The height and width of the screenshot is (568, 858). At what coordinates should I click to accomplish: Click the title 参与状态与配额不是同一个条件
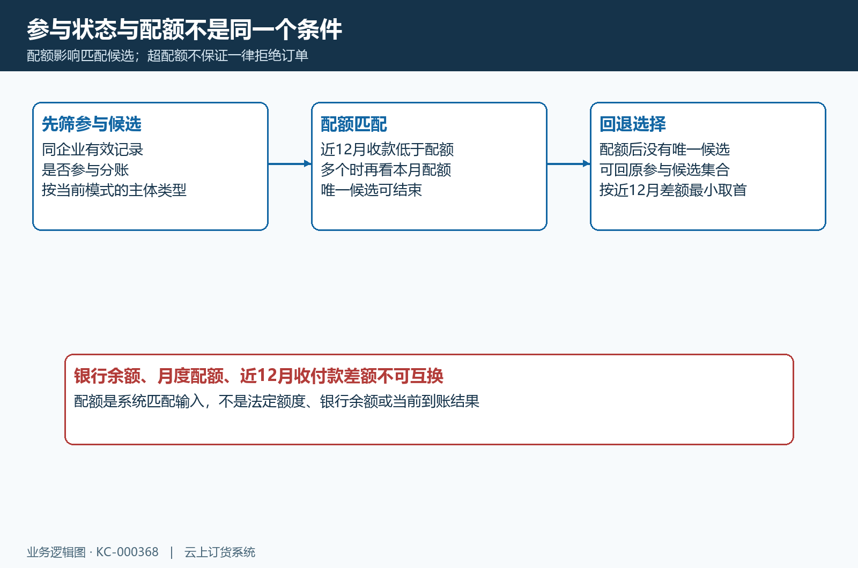click(184, 29)
